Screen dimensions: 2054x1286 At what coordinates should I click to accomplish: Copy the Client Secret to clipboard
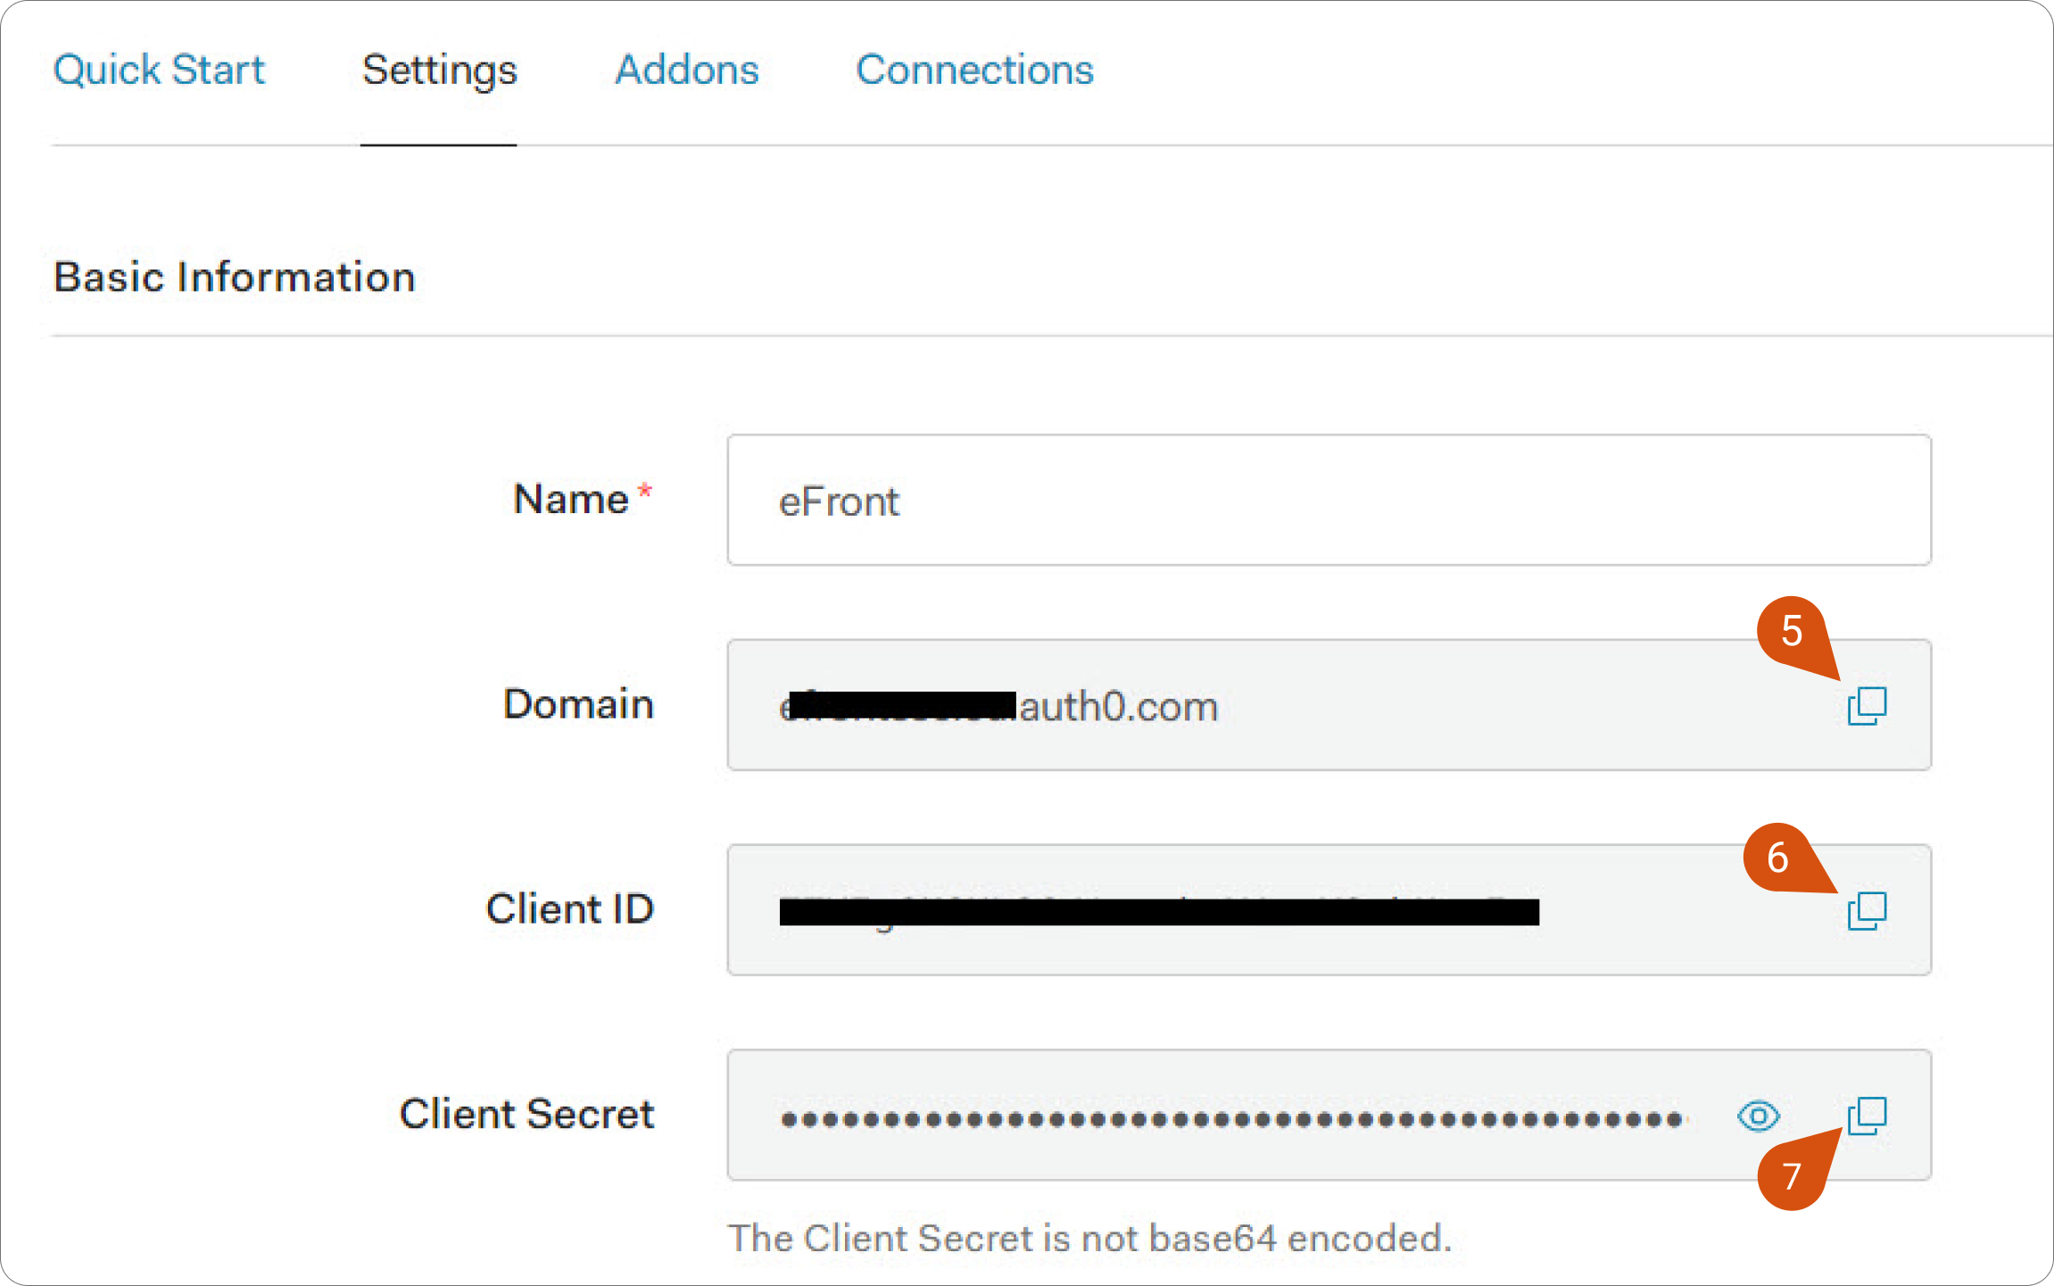[1867, 1116]
